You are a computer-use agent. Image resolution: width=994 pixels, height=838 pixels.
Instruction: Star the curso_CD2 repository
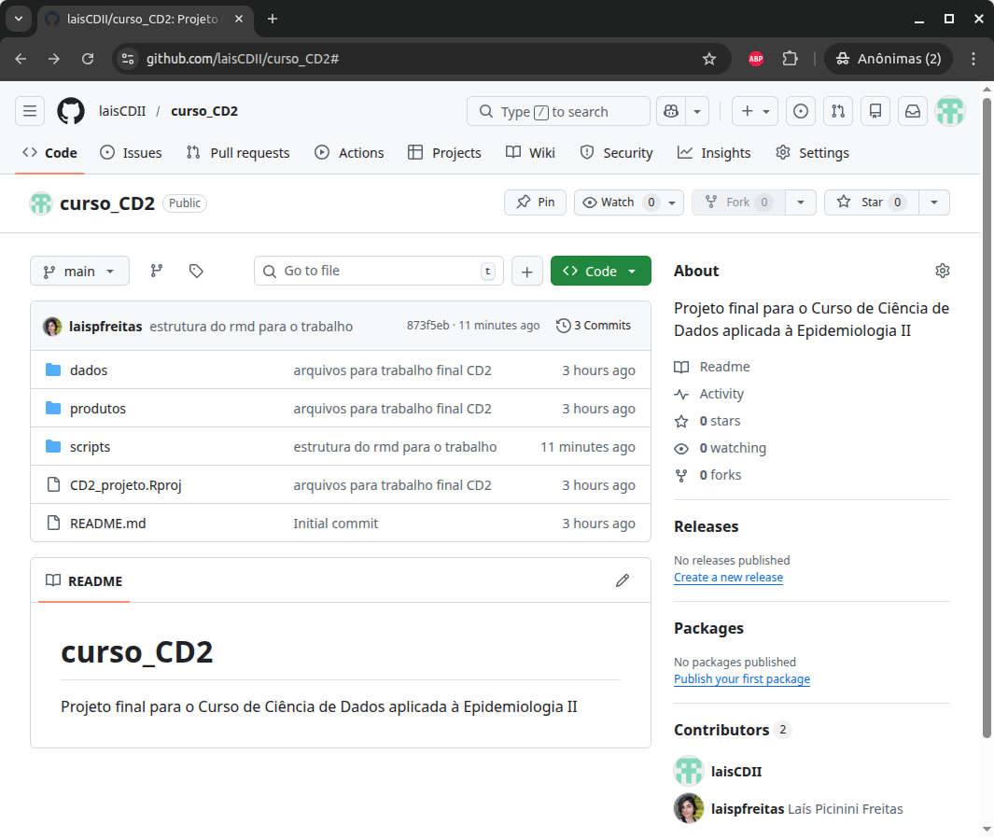pos(871,203)
